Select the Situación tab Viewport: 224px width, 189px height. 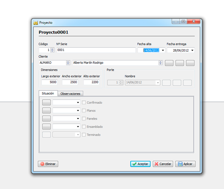(48, 93)
